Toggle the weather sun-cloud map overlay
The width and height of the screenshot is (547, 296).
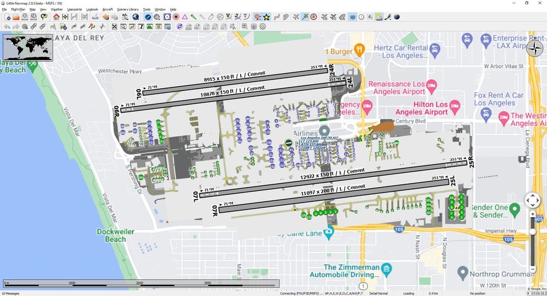click(x=379, y=17)
